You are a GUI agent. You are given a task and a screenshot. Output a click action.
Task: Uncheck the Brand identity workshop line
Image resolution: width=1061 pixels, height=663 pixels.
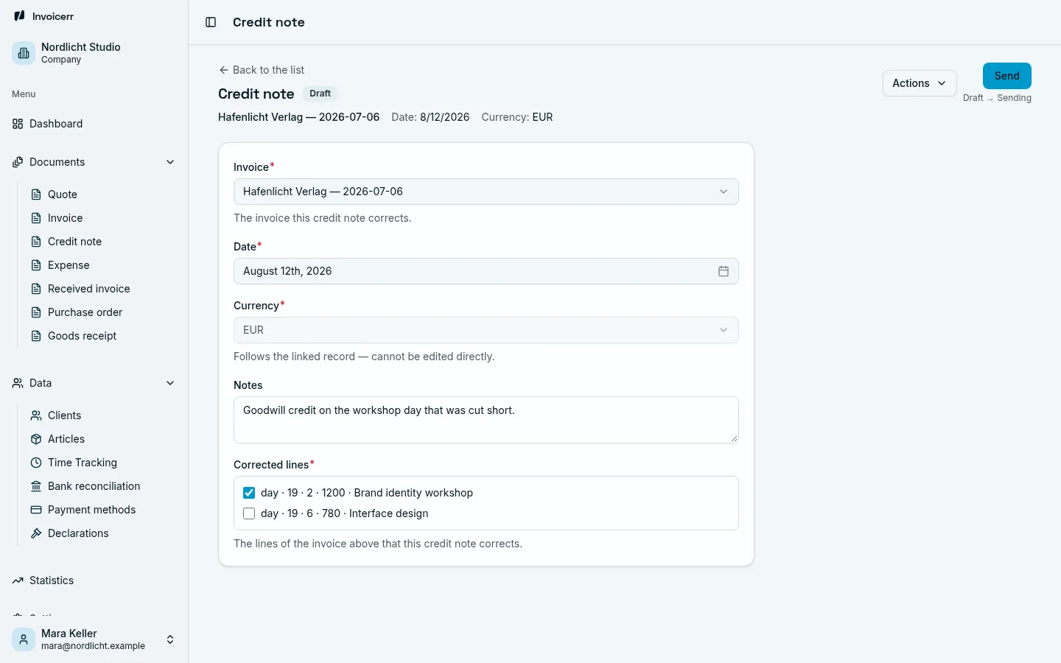coord(249,493)
